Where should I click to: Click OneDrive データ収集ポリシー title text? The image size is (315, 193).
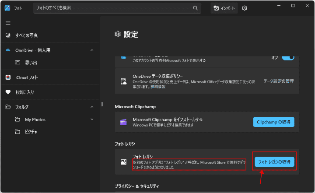tap(157, 76)
